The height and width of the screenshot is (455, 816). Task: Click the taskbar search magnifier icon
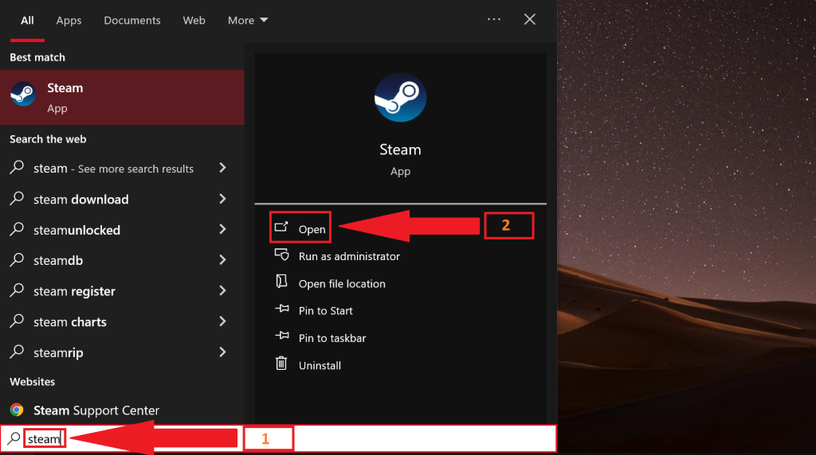14,438
